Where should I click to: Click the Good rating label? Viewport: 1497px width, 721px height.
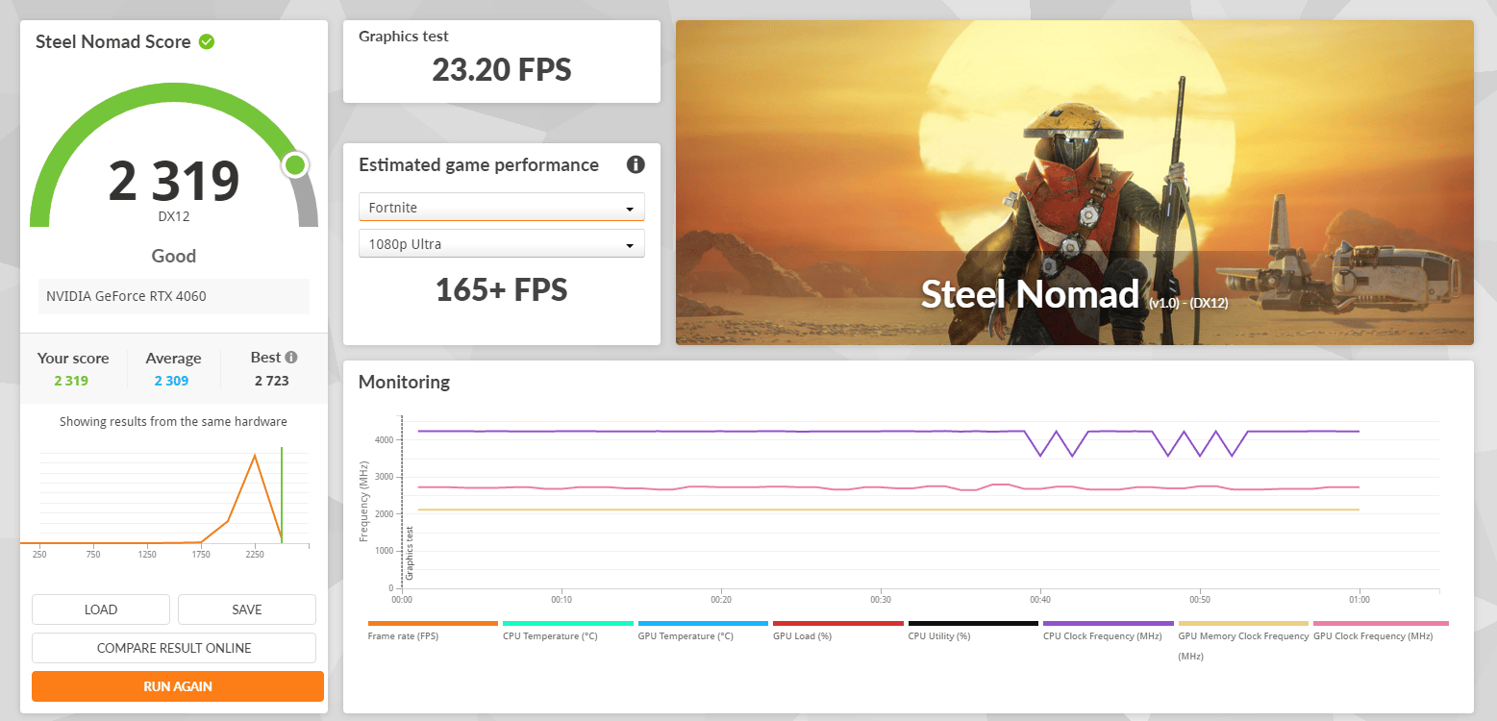[174, 256]
